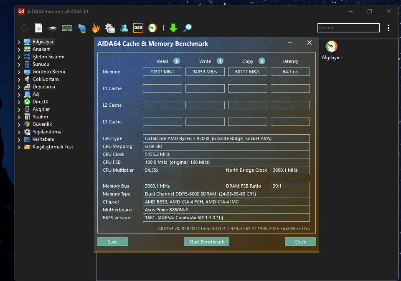Select the Görüntü Birimi tree item

click(49, 72)
